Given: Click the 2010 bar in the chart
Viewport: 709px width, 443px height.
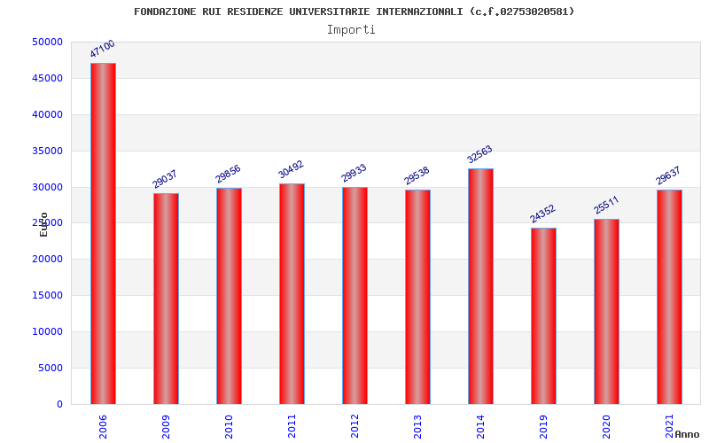Looking at the screenshot, I should point(229,296).
